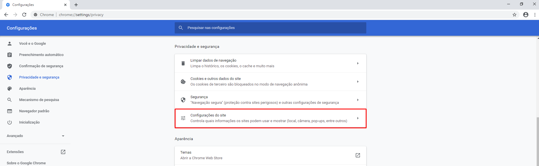
Task: Click the Configurações header title
Action: (x=22, y=28)
